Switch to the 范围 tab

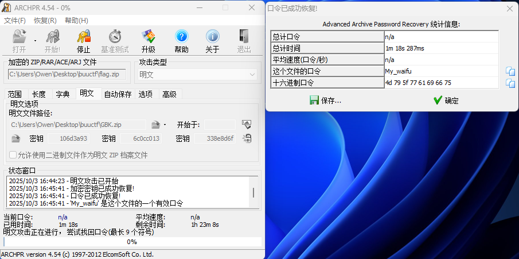click(x=14, y=95)
